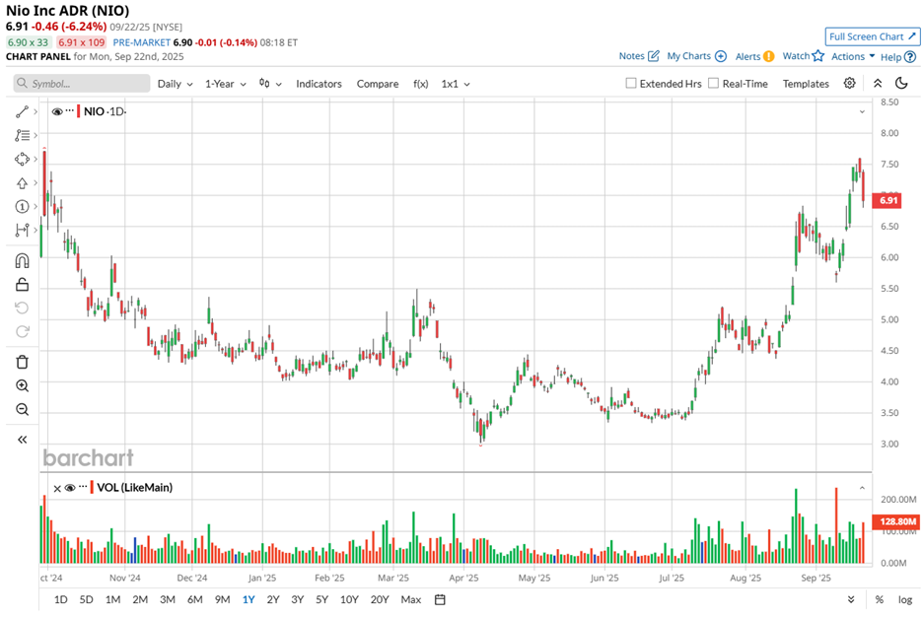Add to My Charts
This screenshot has width=923, height=618.
click(696, 56)
